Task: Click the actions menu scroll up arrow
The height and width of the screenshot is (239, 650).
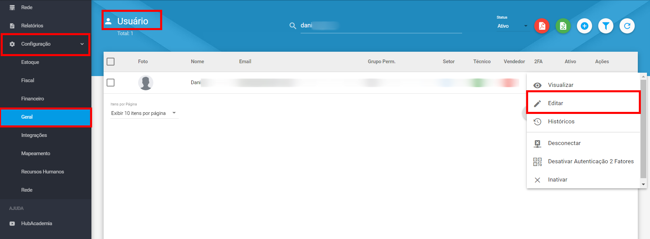Action: (643, 77)
